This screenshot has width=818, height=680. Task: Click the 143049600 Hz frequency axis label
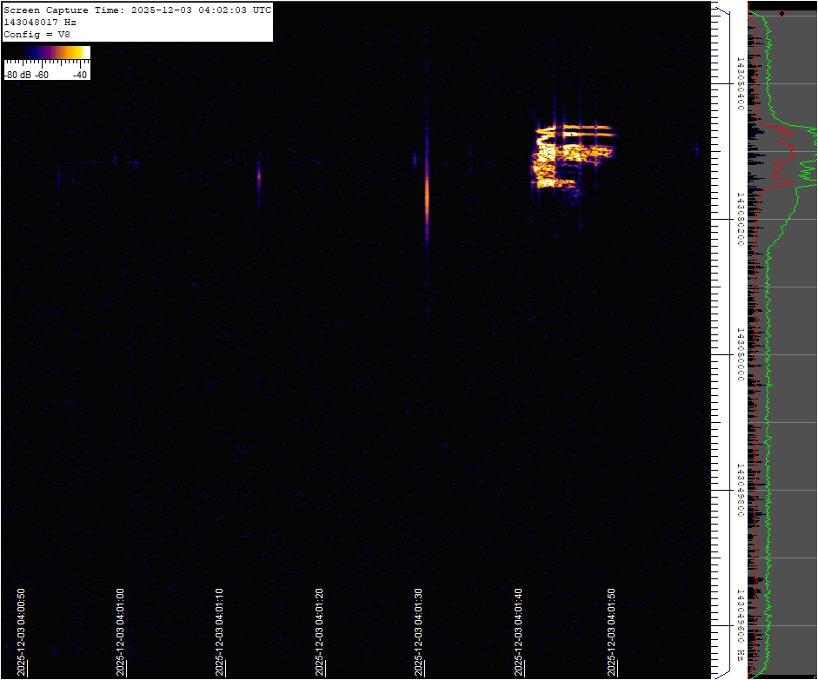tap(739, 624)
